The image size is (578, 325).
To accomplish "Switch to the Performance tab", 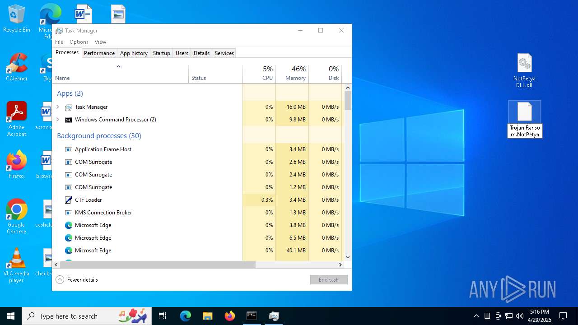I will click(x=99, y=53).
